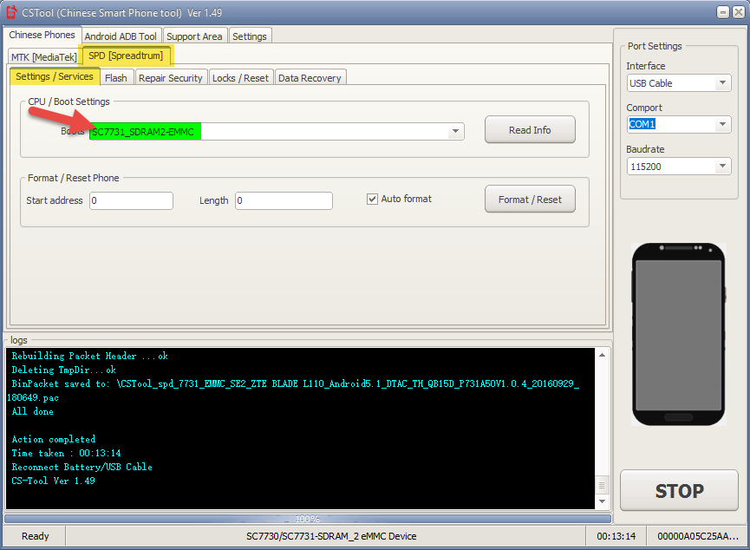This screenshot has height=550, width=750.
Task: Click the Ready status bar entry
Action: (35, 536)
